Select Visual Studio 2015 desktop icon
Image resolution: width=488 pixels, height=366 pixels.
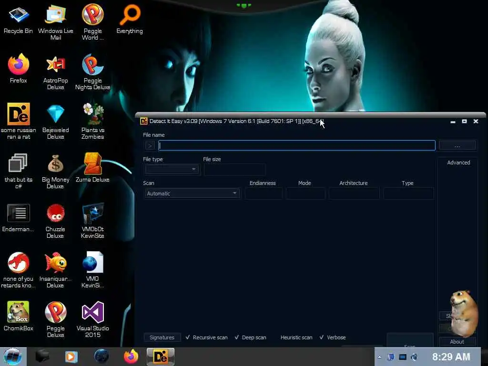click(93, 319)
